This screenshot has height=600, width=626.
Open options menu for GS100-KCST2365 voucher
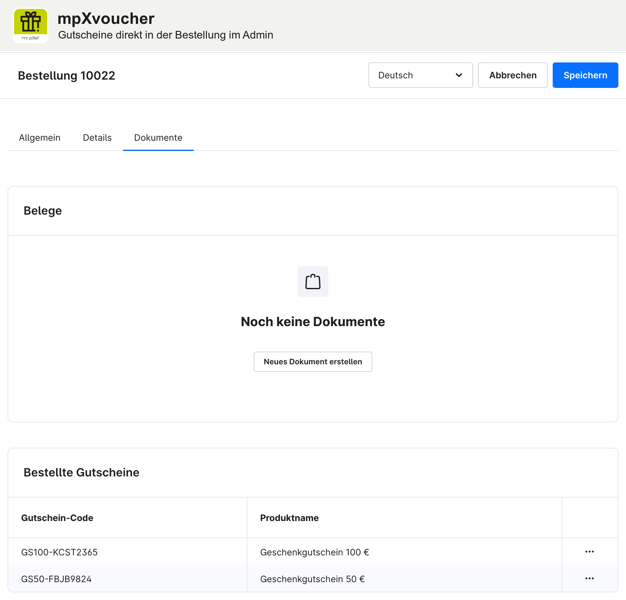point(590,552)
